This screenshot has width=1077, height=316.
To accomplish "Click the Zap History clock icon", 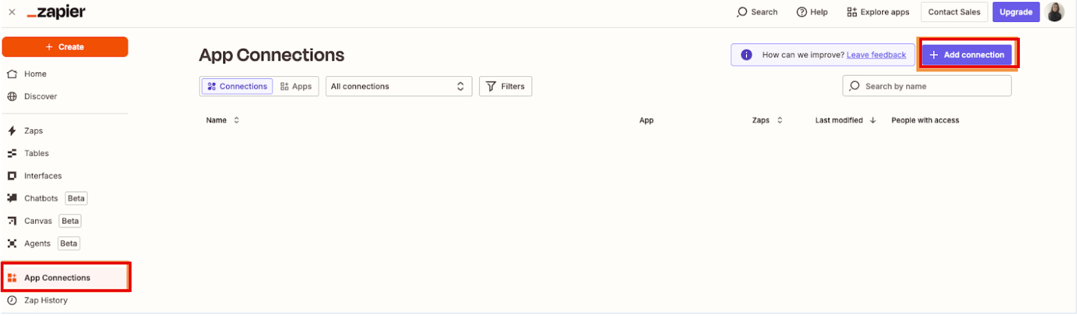I will click(x=12, y=300).
